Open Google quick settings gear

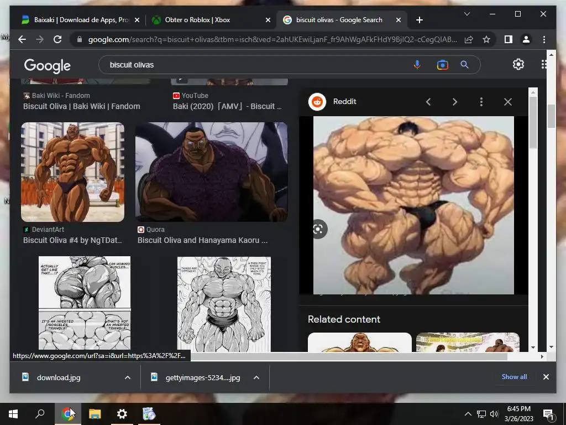click(x=518, y=64)
